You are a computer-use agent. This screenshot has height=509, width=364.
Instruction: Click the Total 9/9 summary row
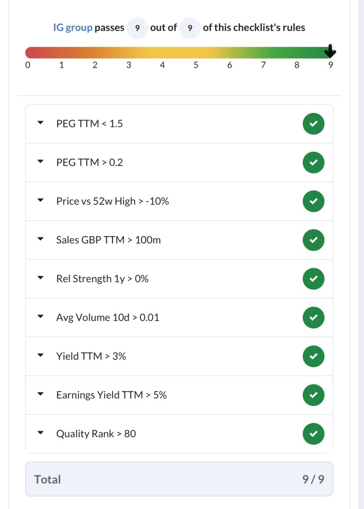click(x=179, y=479)
